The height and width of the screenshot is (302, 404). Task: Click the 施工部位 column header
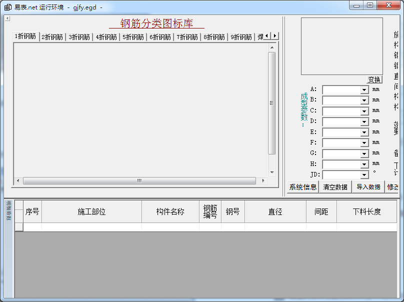click(91, 211)
